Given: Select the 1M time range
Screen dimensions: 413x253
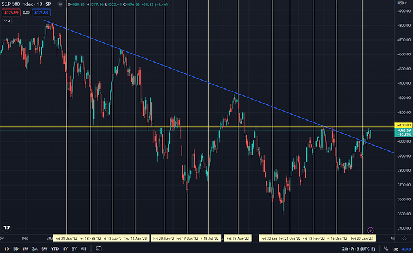Looking at the screenshot, I should (x=25, y=249).
